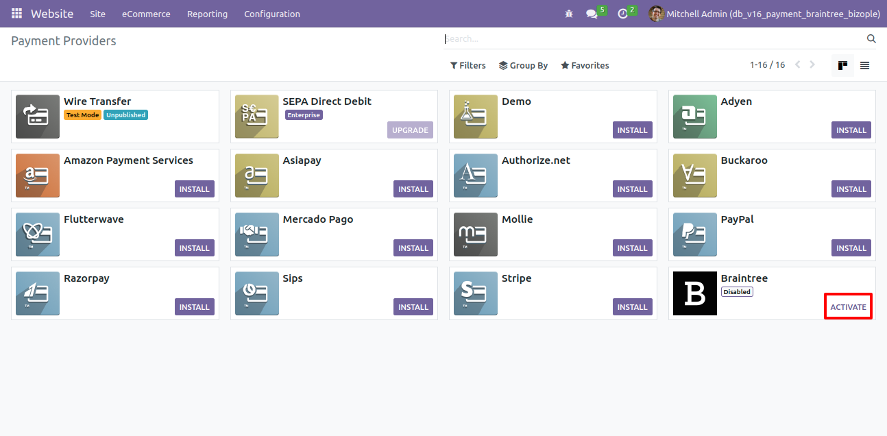Viewport: 887px width, 436px height.
Task: Open the Group By dropdown
Action: pos(524,66)
